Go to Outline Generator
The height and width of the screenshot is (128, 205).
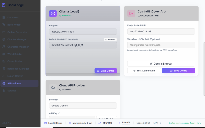tap(19, 32)
